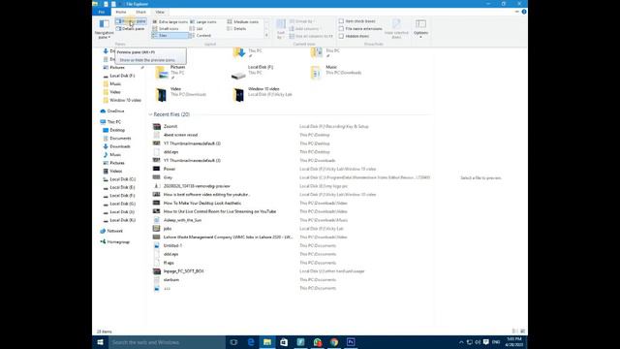This screenshot has width=620, height=349.
Task: Collapse the ribbon with the arrow icon
Action: [x=516, y=12]
